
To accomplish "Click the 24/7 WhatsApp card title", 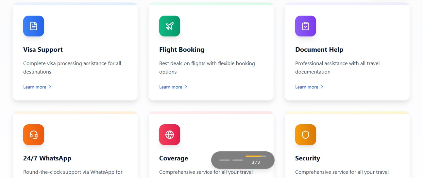I will (x=47, y=158).
